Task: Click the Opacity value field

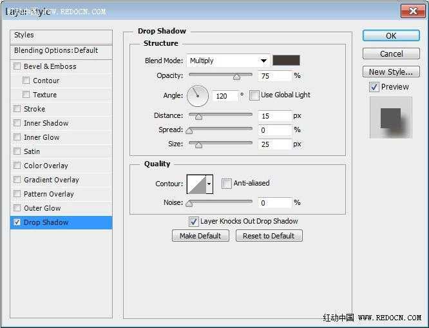Action: [x=274, y=76]
